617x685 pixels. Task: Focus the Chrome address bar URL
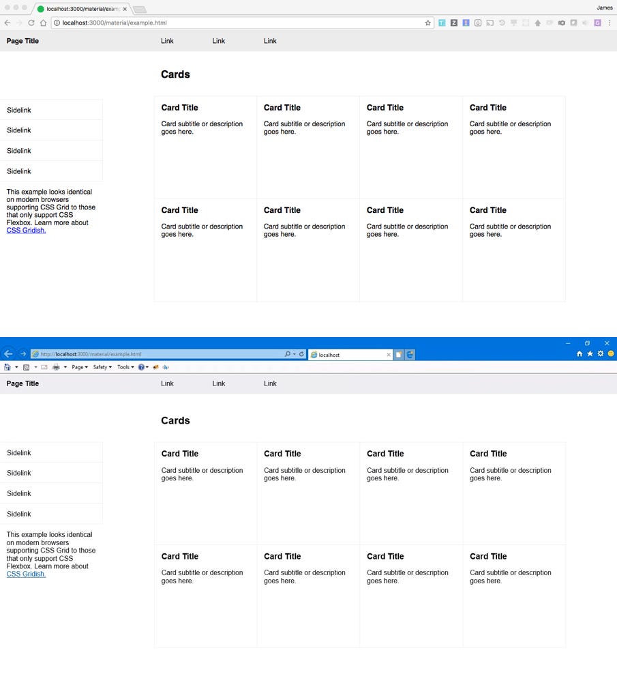(x=242, y=23)
